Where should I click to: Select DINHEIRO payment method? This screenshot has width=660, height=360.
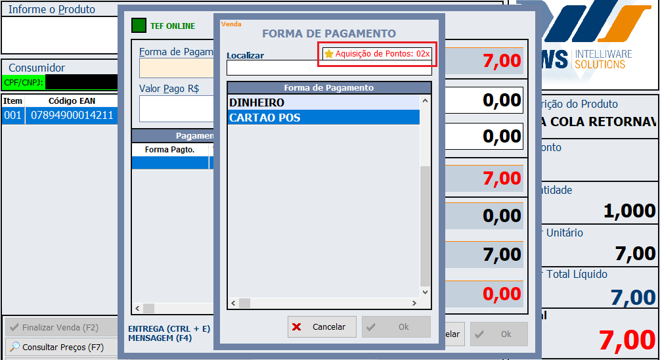[x=323, y=102]
